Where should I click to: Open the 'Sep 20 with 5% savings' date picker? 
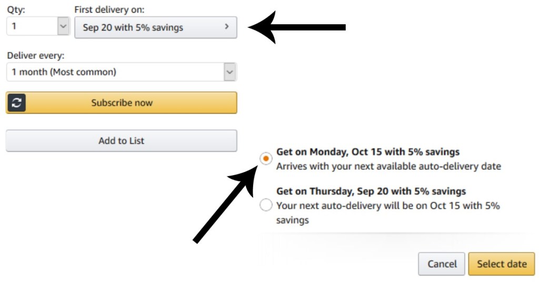tap(155, 27)
